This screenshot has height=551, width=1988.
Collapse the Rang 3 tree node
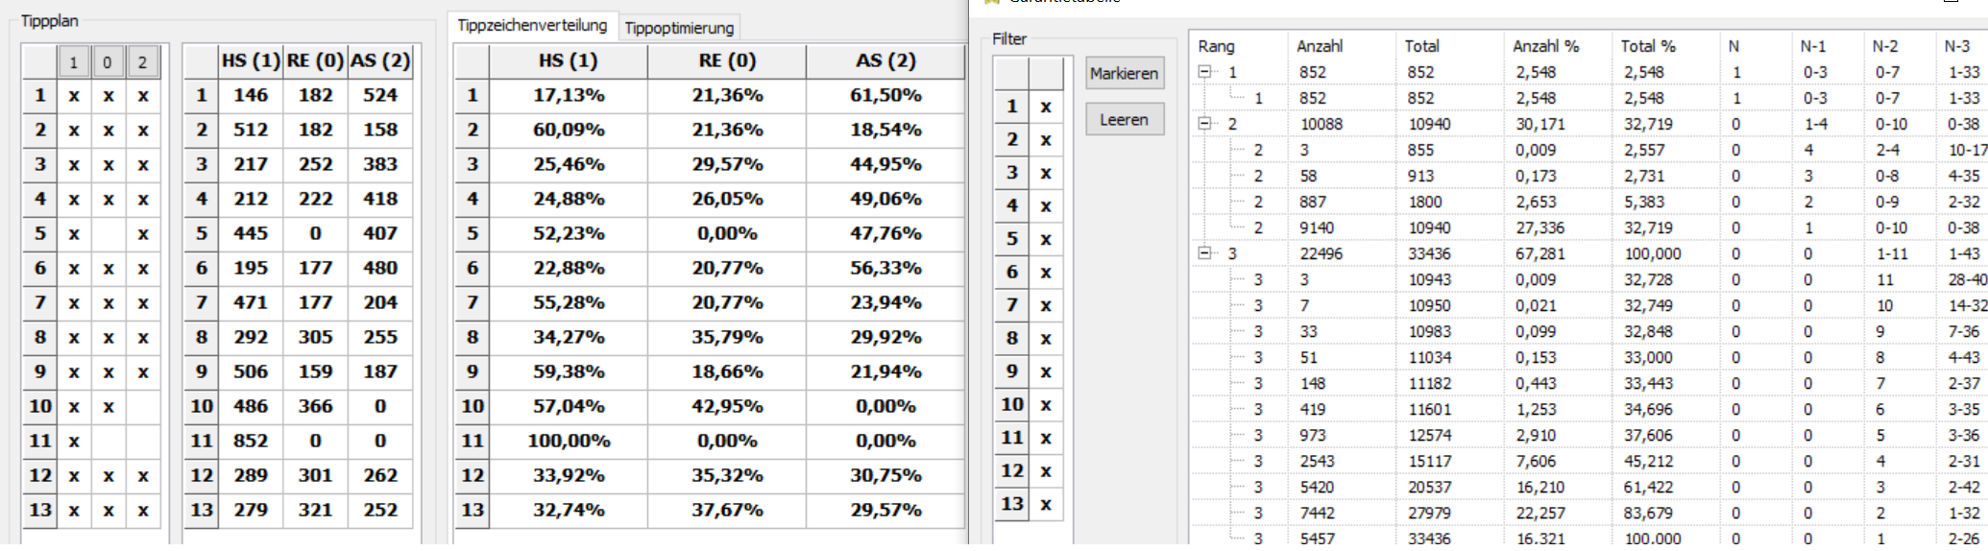coord(1205,253)
